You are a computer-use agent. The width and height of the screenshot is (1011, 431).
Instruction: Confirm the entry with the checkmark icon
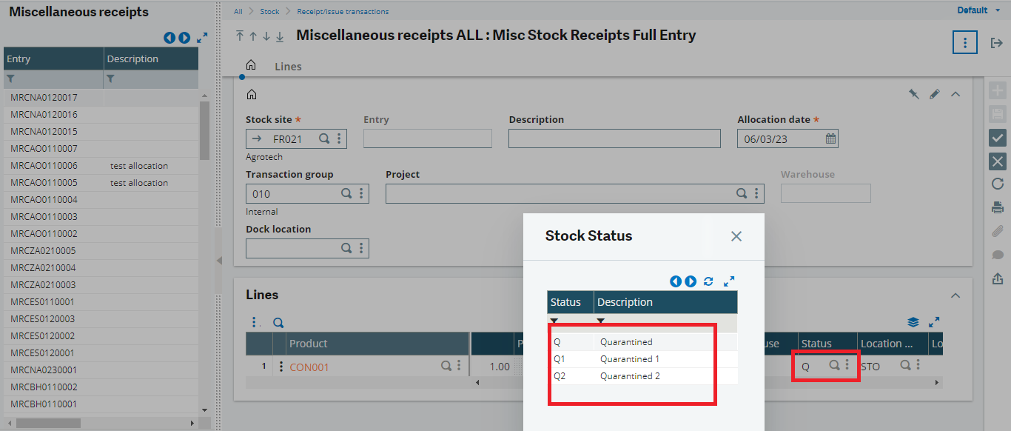(x=997, y=138)
